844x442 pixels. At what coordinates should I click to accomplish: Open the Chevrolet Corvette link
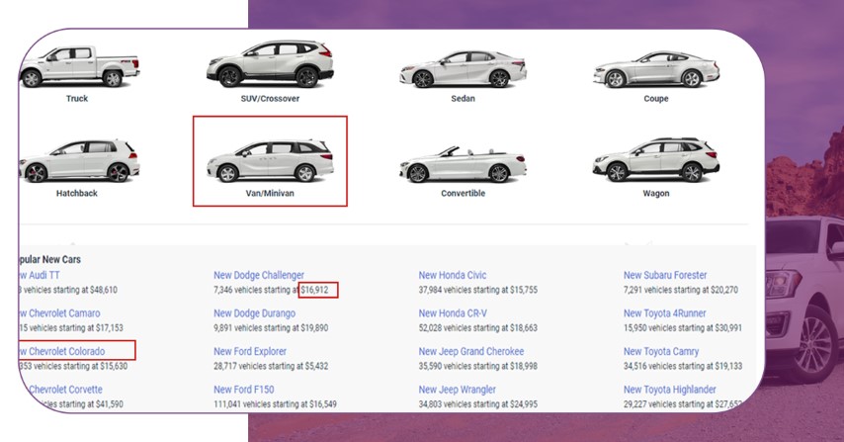coord(65,390)
